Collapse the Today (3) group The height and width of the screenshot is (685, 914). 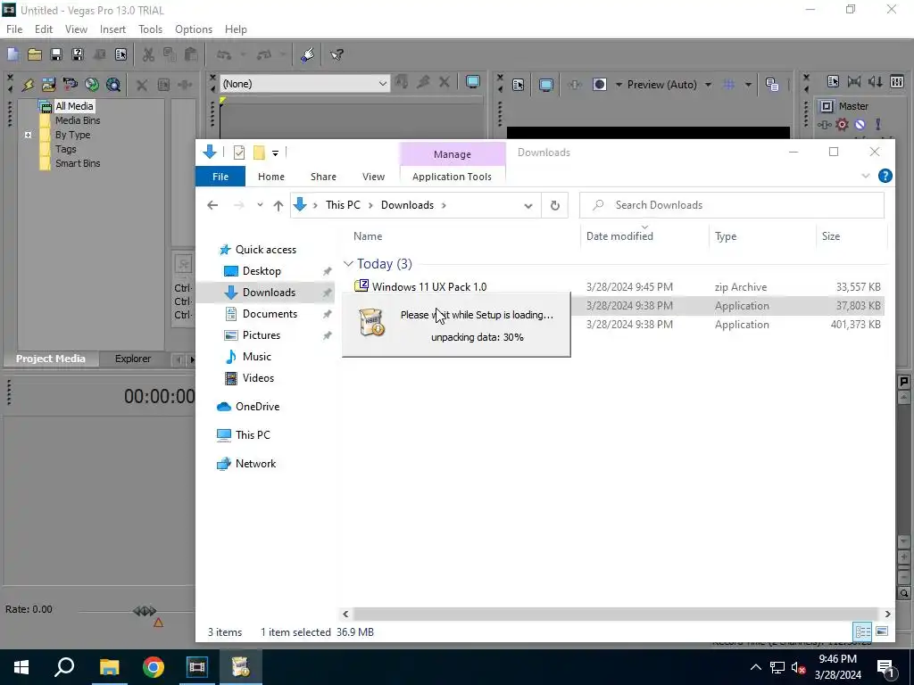(349, 264)
